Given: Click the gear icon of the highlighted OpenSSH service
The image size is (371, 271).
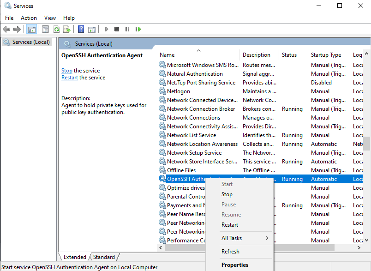Looking at the screenshot, I should (162, 179).
